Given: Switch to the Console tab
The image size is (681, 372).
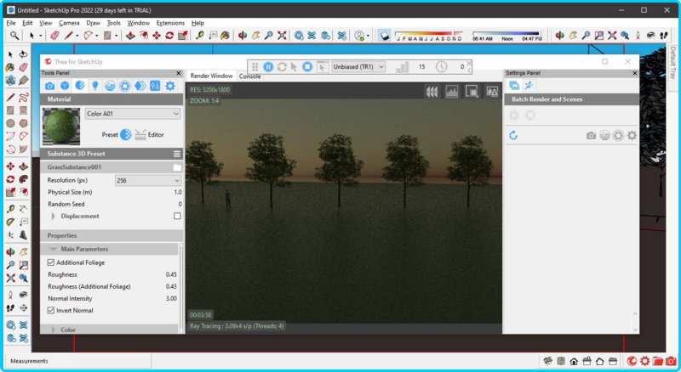Looking at the screenshot, I should (x=249, y=76).
